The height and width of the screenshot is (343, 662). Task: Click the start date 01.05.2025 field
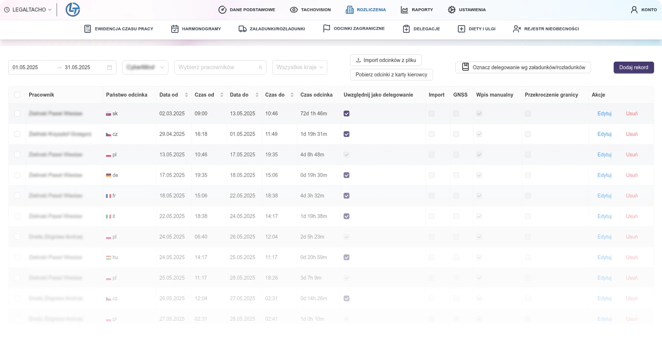[x=25, y=67]
